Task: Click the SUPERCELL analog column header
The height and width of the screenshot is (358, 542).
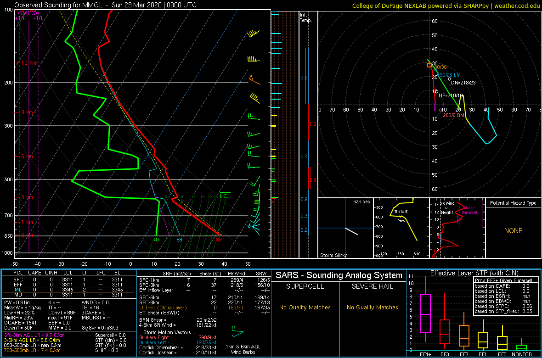Action: click(305, 287)
